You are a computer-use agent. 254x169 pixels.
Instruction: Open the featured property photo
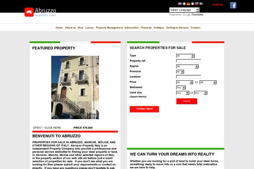[75, 87]
